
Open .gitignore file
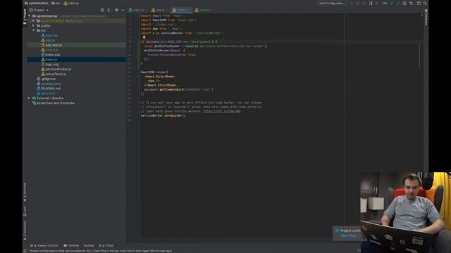pyautogui.click(x=46, y=79)
